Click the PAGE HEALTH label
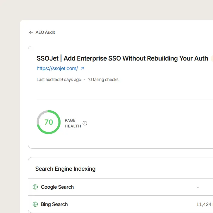The width and height of the screenshot is (213, 213). (x=73, y=123)
